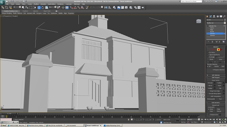
Task: Click the Repeat Last button
Action: pos(216,105)
